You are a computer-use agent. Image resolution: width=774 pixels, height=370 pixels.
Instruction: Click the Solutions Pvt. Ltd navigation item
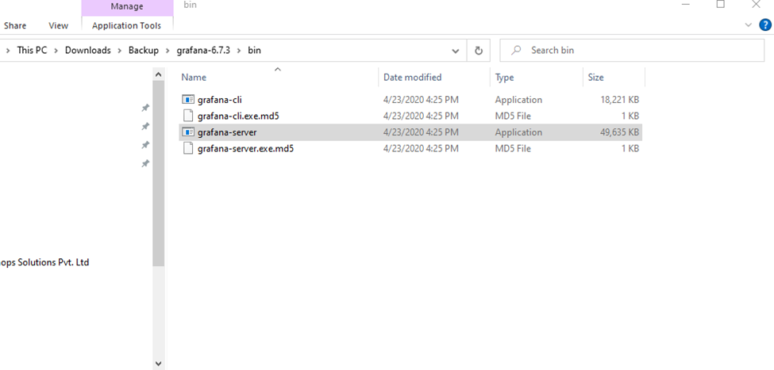(x=44, y=262)
